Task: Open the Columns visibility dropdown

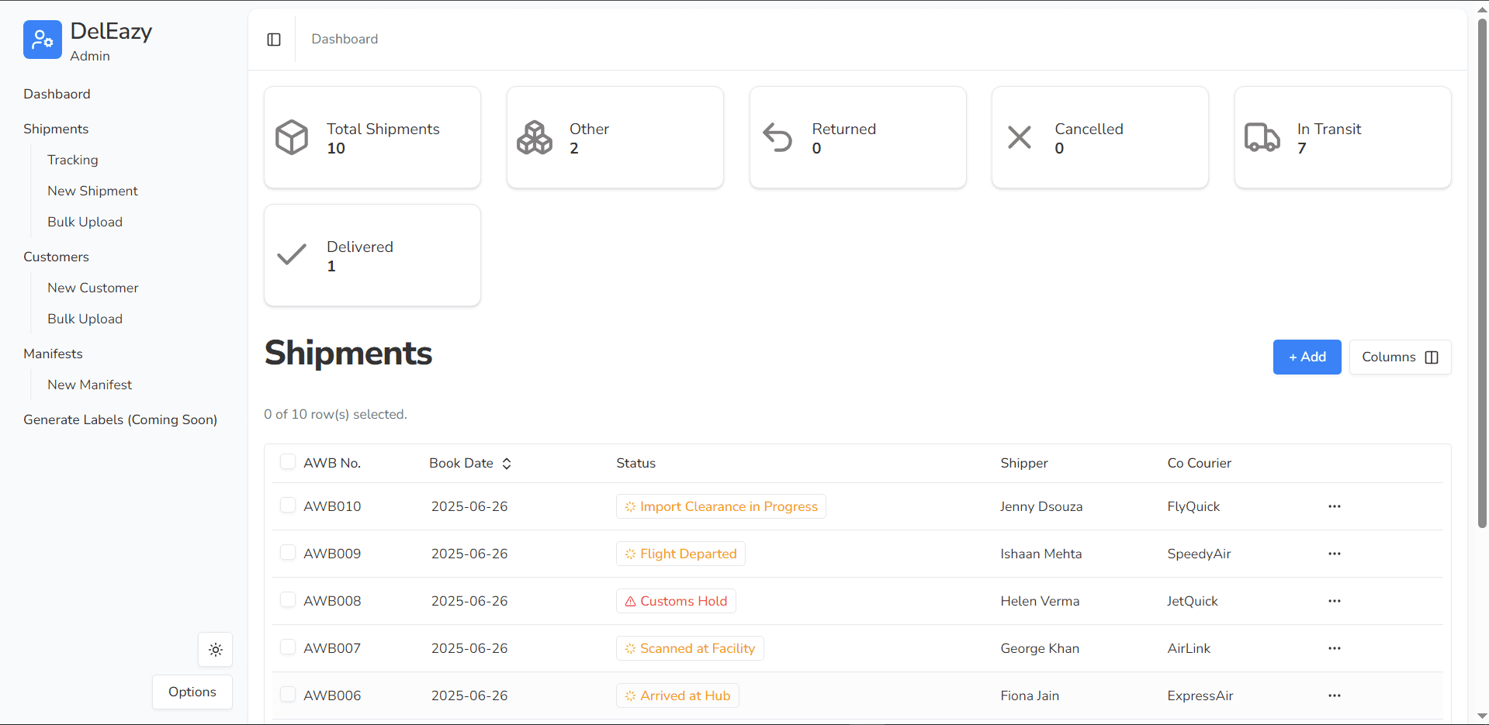Action: (x=1399, y=357)
